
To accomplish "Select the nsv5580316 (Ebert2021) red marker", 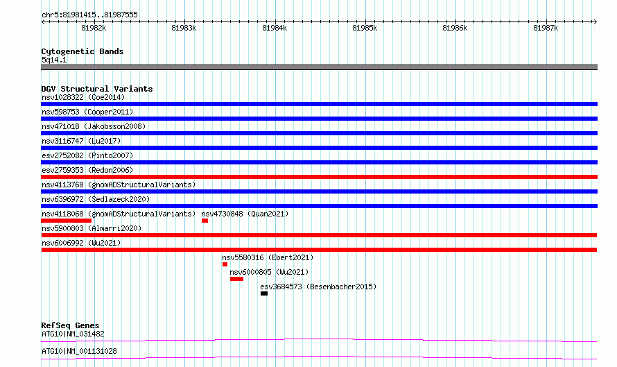I will pos(225,264).
